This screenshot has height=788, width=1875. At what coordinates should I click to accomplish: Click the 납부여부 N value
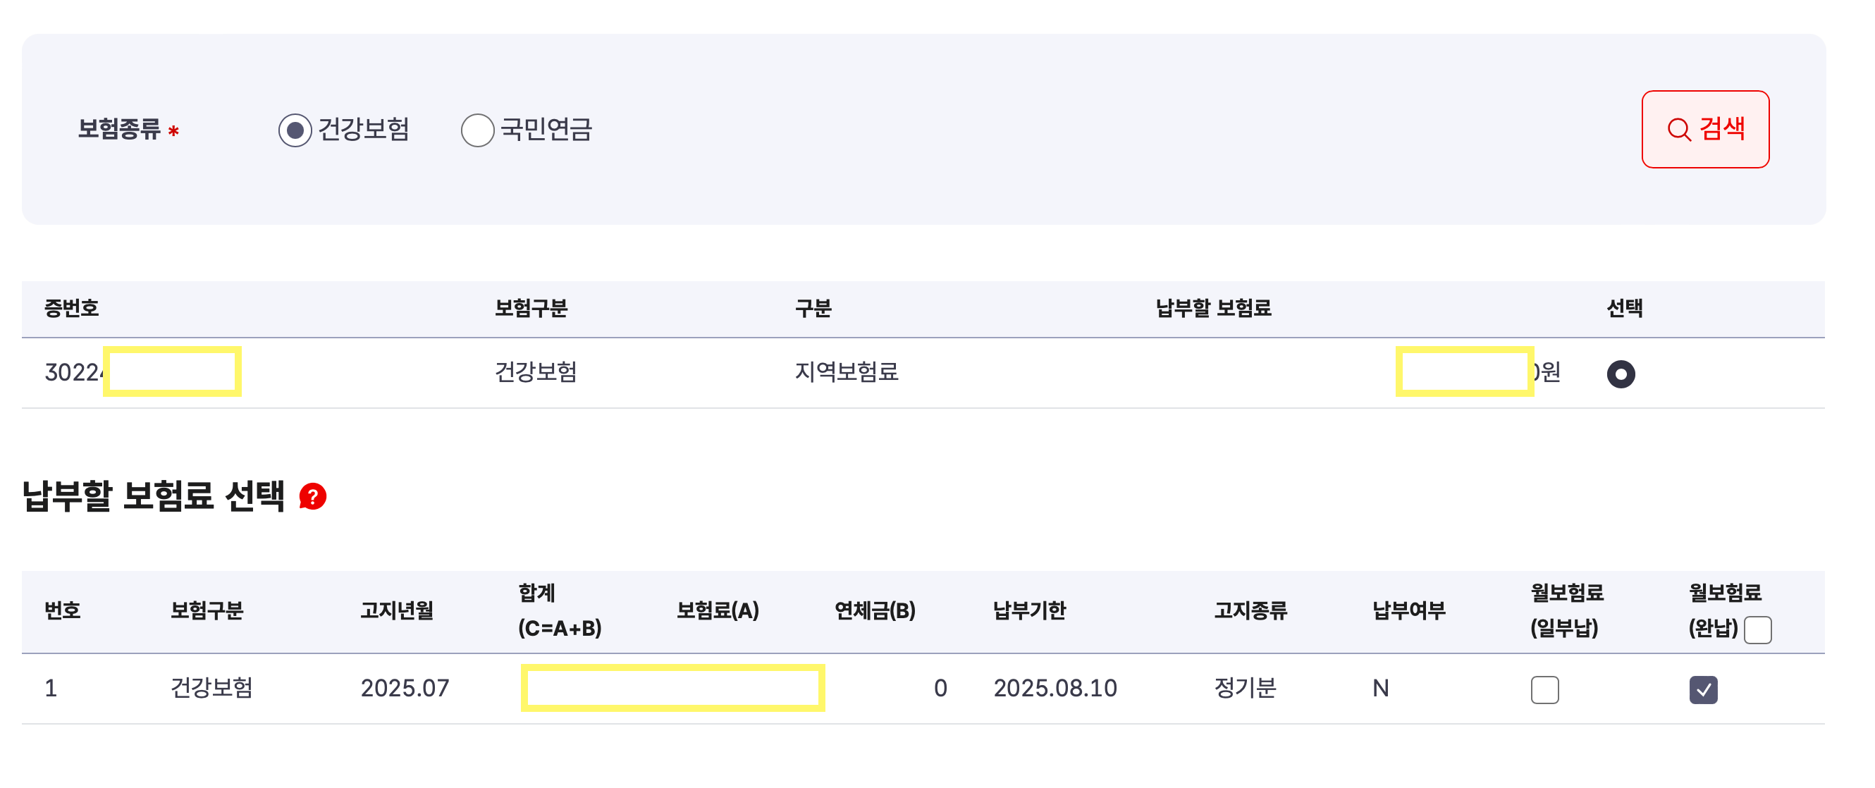(x=1382, y=689)
